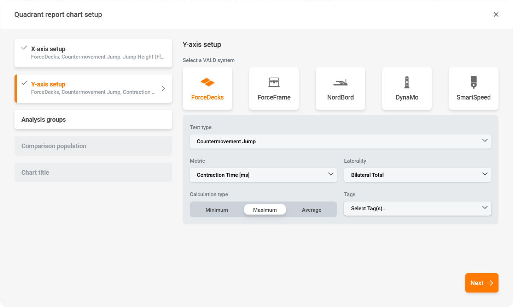
Task: Close the Quadrant report chart setup dialog
Action: (496, 14)
